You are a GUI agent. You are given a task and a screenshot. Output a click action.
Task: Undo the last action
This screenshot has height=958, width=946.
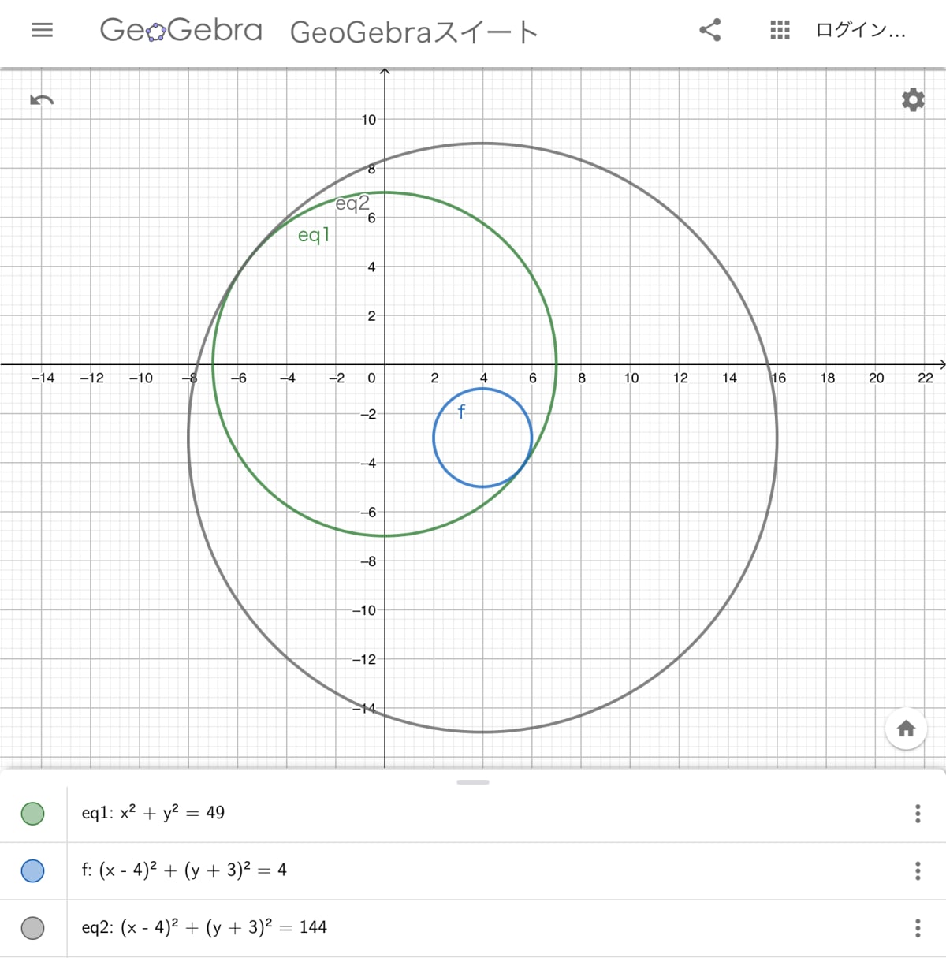click(x=42, y=100)
